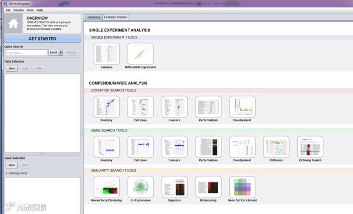Launch the Hierarchical Clustering tool
This screenshot has width=353, height=214.
(x=106, y=187)
